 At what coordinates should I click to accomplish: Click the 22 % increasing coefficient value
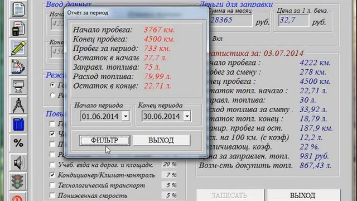pos(309,147)
